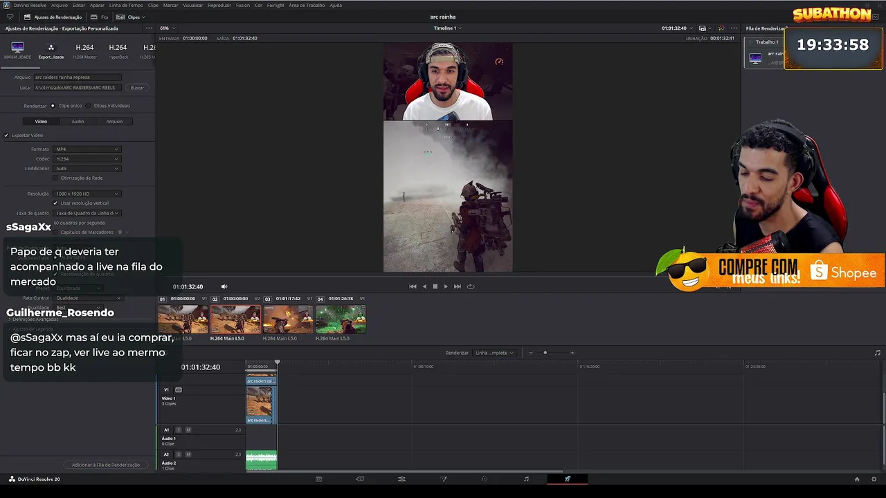Click timeline zoom out minus button
Screen dimensions: 886x498
(530, 353)
